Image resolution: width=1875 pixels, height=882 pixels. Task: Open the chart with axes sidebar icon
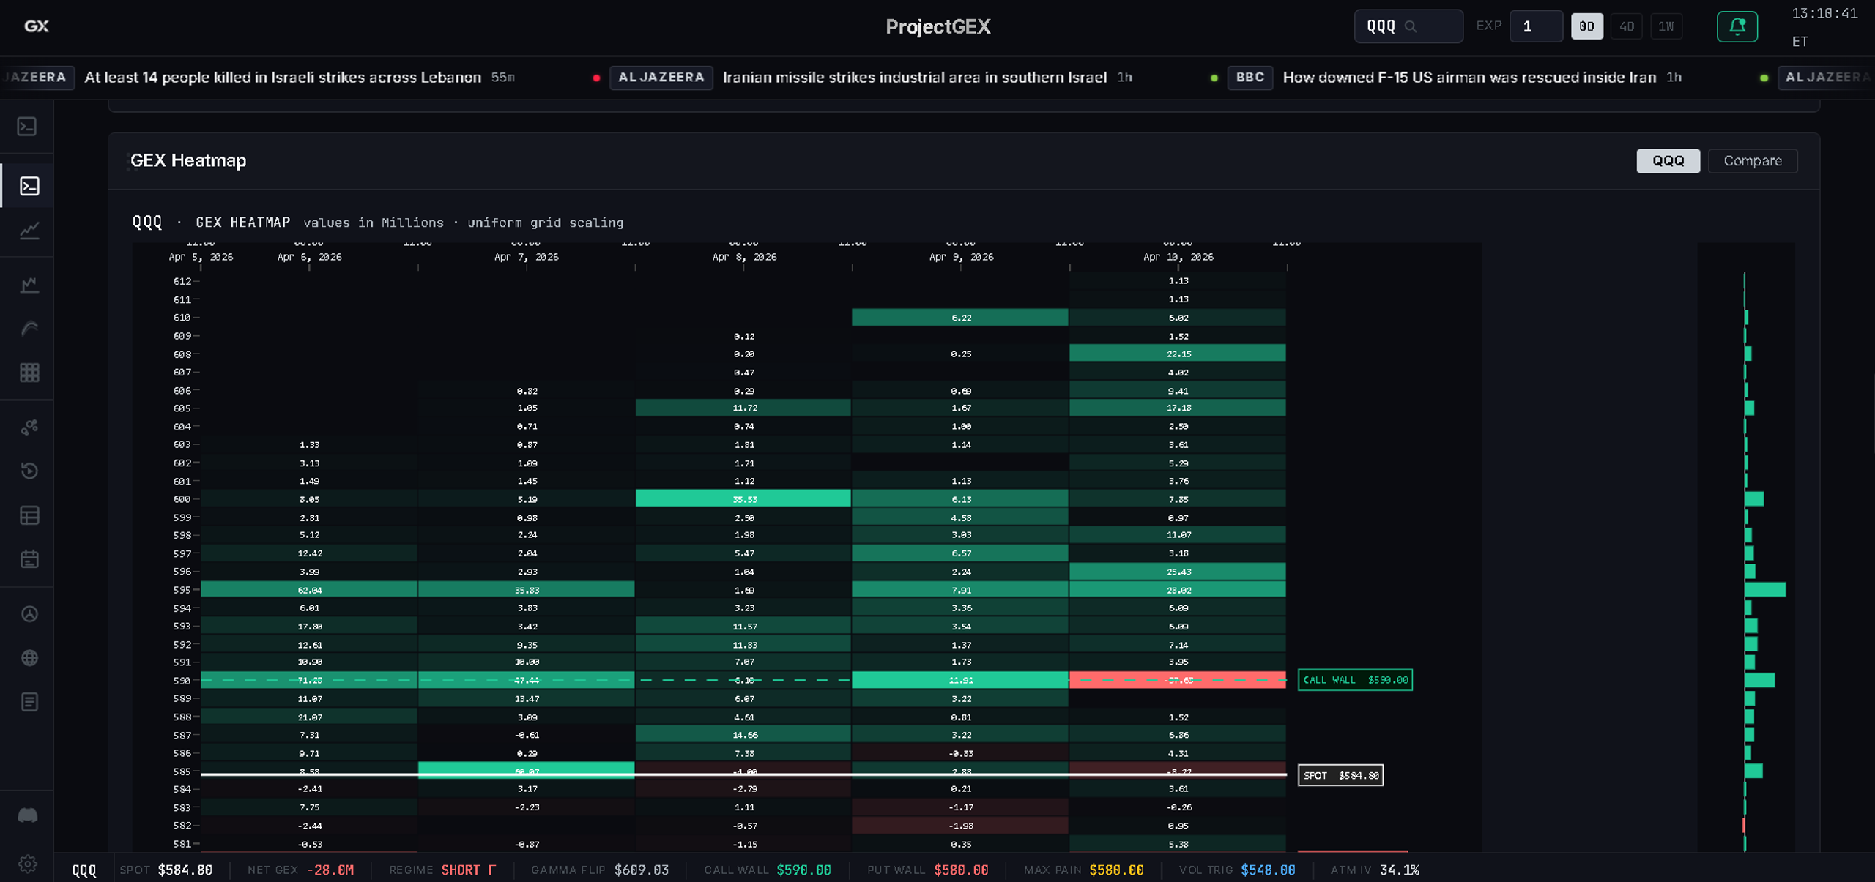coord(29,285)
